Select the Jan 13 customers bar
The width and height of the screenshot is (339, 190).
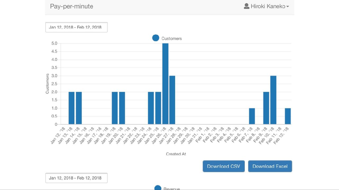point(72,108)
